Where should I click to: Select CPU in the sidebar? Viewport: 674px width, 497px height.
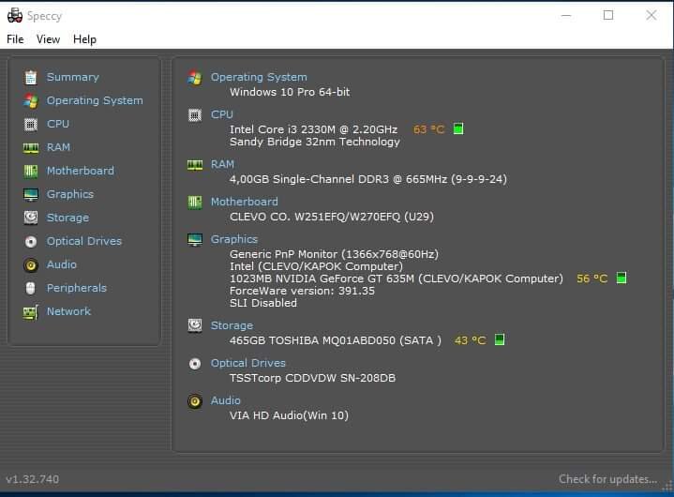click(58, 124)
